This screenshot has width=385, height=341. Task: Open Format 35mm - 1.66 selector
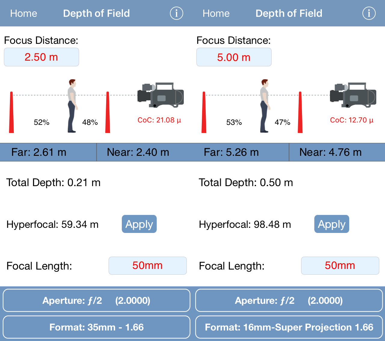(x=97, y=327)
